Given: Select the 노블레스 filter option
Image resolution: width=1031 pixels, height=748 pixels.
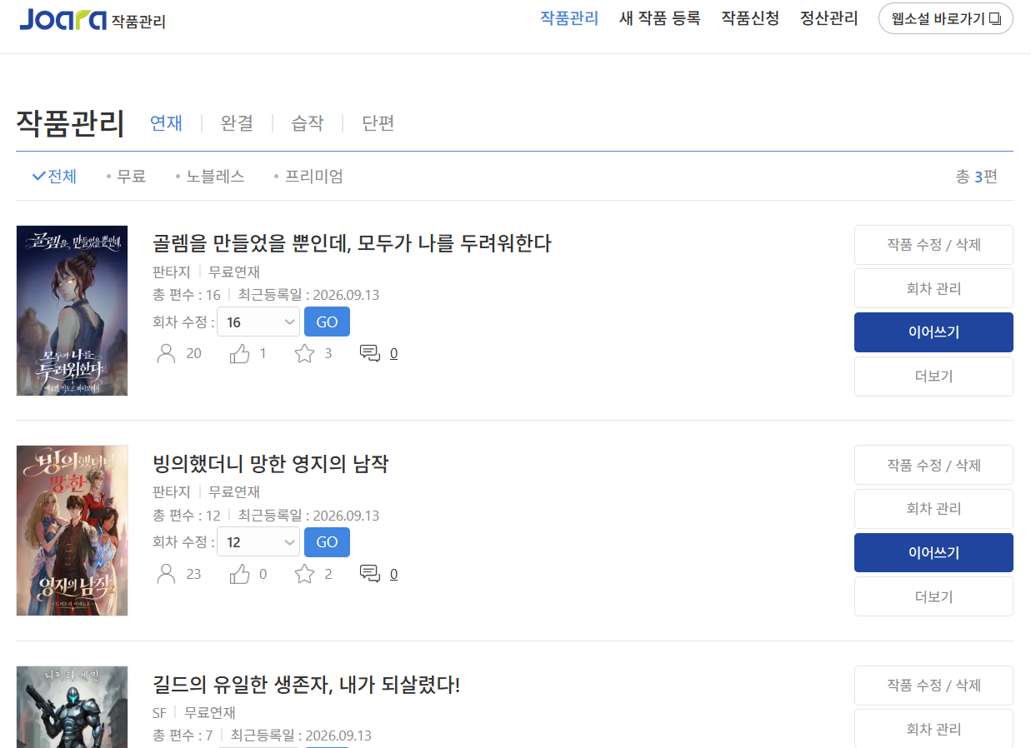Looking at the screenshot, I should [210, 176].
